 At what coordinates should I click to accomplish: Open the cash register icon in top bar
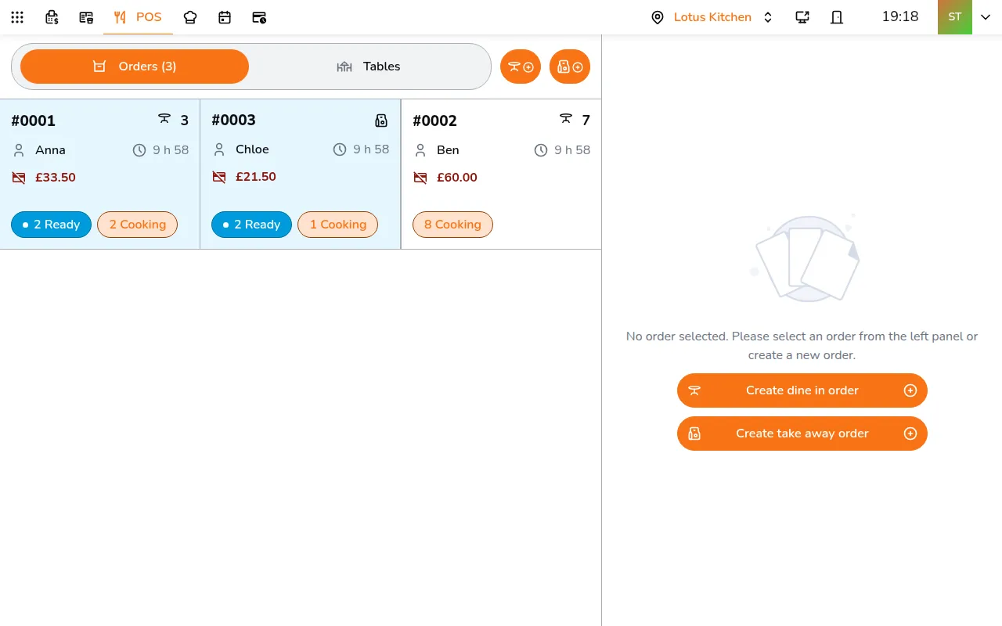pos(52,17)
